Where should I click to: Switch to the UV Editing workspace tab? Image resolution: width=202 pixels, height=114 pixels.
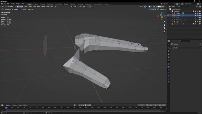click(x=50, y=4)
